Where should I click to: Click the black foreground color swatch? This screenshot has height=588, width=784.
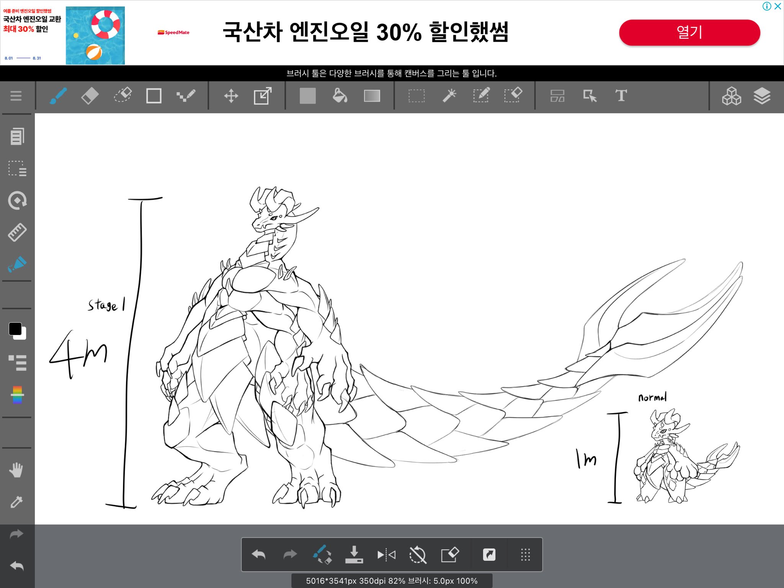point(15,329)
